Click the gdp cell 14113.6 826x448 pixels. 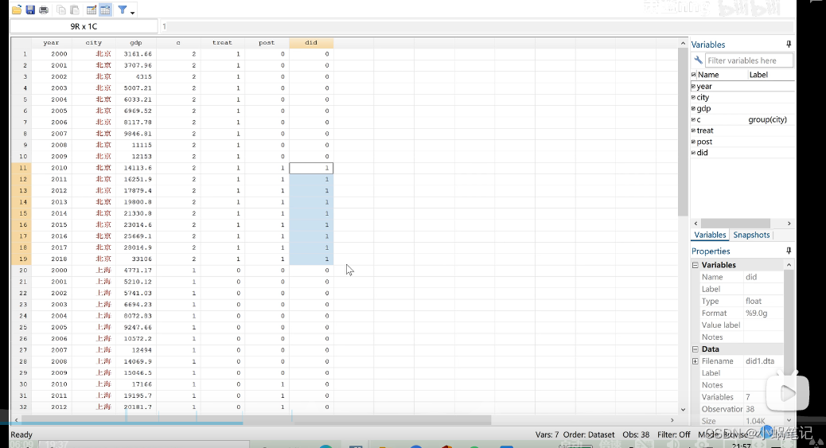coord(136,168)
